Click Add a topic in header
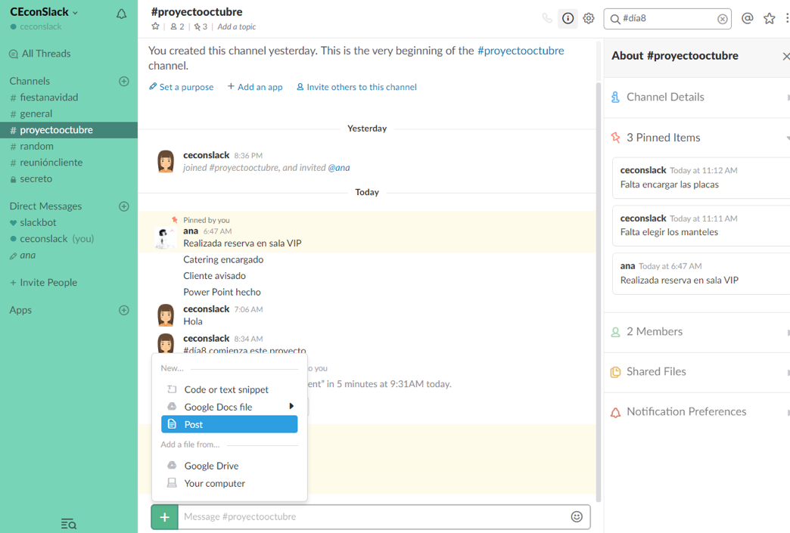This screenshot has height=533, width=790. [x=237, y=26]
